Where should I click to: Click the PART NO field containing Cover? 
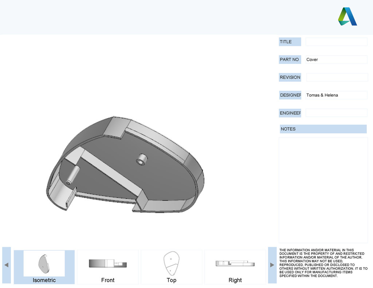tap(336, 60)
